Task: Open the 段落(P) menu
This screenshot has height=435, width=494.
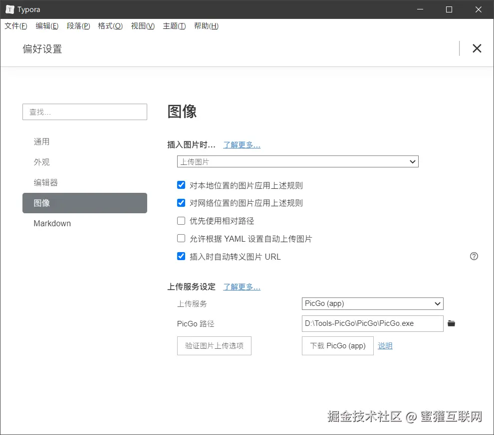Action: click(x=78, y=26)
